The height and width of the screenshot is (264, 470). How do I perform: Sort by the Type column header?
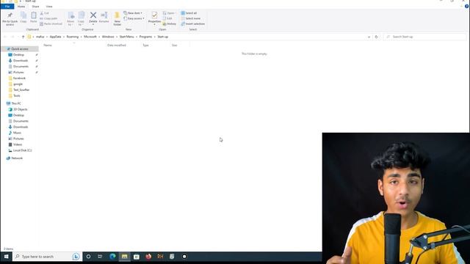point(145,45)
